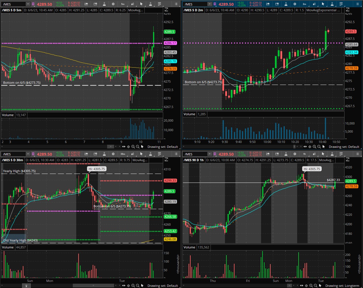
Task: Expand symbol dropdown in 5m chart
Action: 28,4
